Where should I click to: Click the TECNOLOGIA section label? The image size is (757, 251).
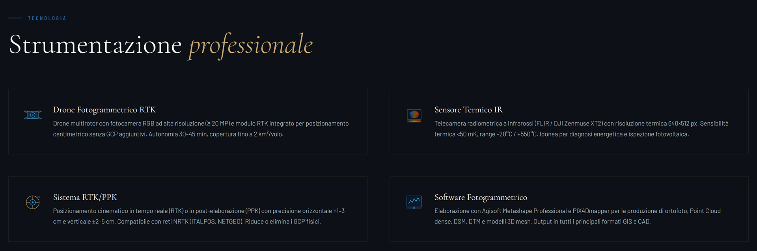pos(47,18)
